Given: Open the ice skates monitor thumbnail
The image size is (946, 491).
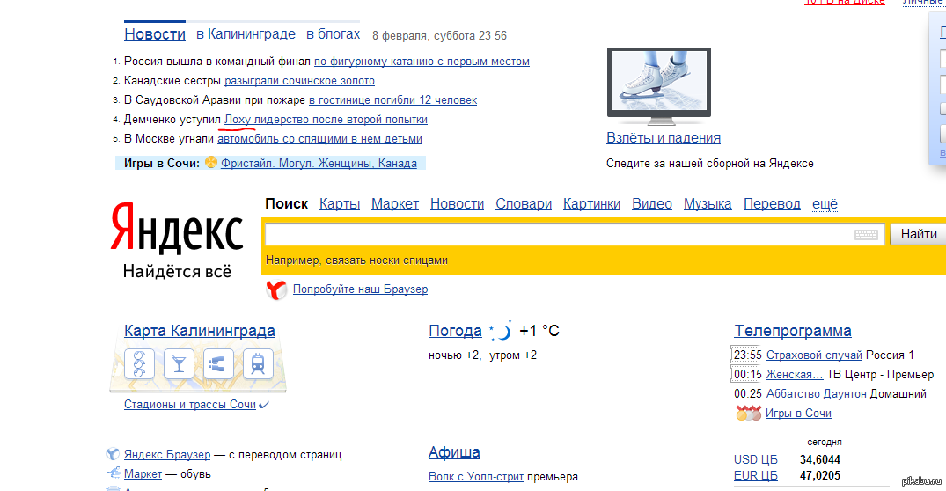Looking at the screenshot, I should pos(659,85).
